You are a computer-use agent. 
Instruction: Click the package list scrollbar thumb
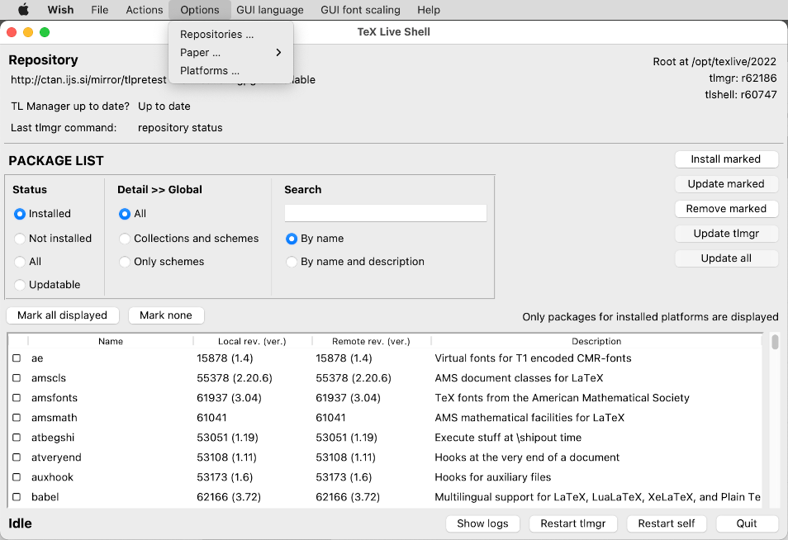coord(775,342)
